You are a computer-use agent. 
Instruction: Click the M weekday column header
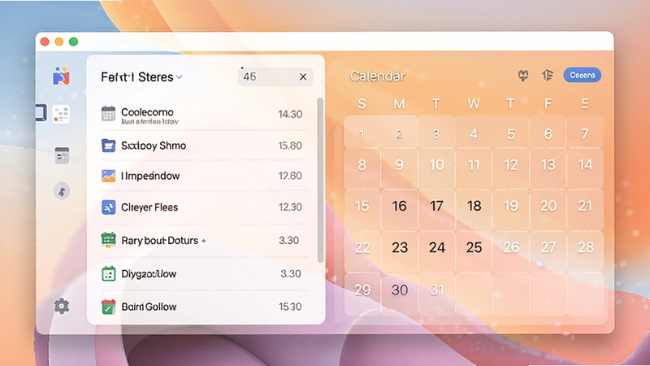[399, 104]
